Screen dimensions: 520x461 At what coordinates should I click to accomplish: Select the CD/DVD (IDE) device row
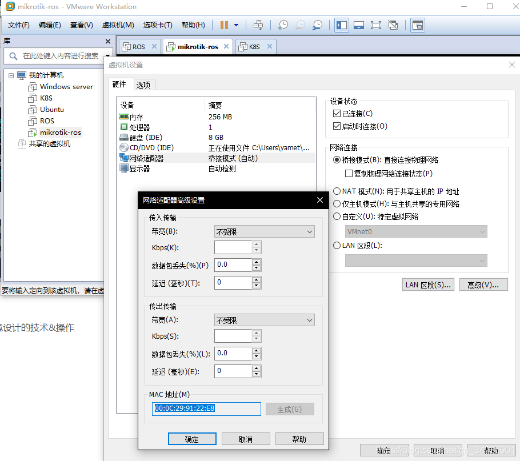[217, 148]
